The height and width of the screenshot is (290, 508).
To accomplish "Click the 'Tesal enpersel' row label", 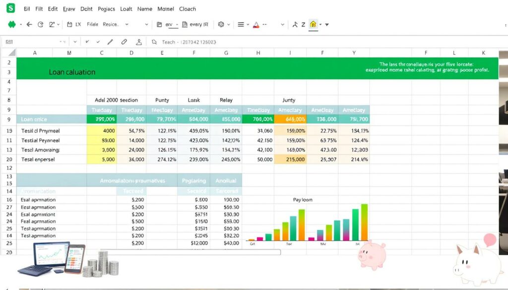I will (x=38, y=159).
